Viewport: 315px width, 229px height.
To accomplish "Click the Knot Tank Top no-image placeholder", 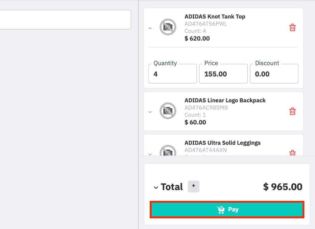I will (168, 27).
